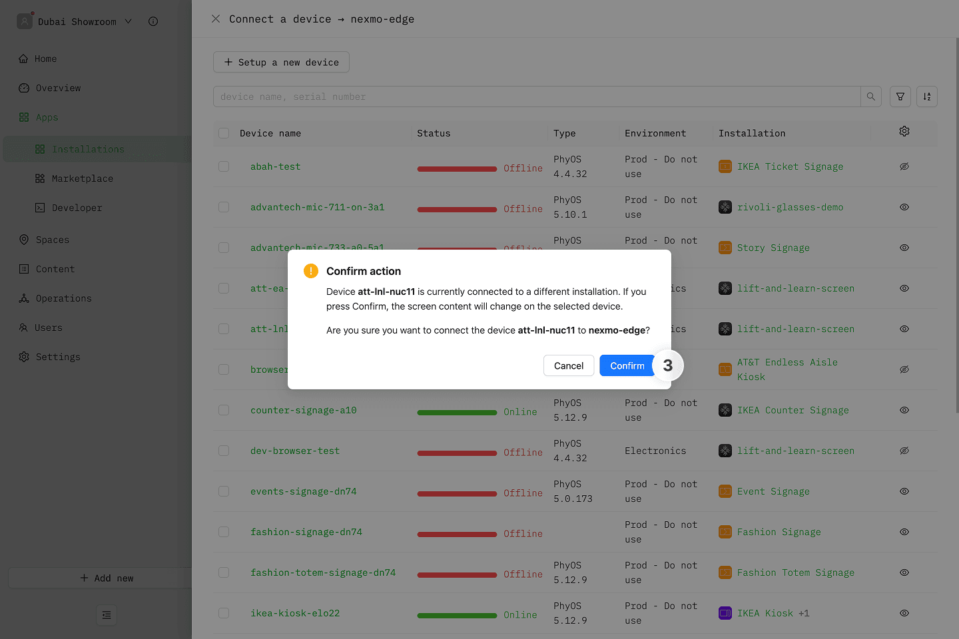Toggle visibility eye for IKEA Counter Signage row
This screenshot has width=959, height=639.
point(904,410)
